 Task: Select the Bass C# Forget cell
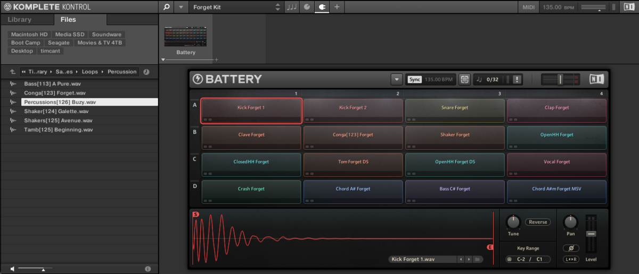(x=455, y=192)
